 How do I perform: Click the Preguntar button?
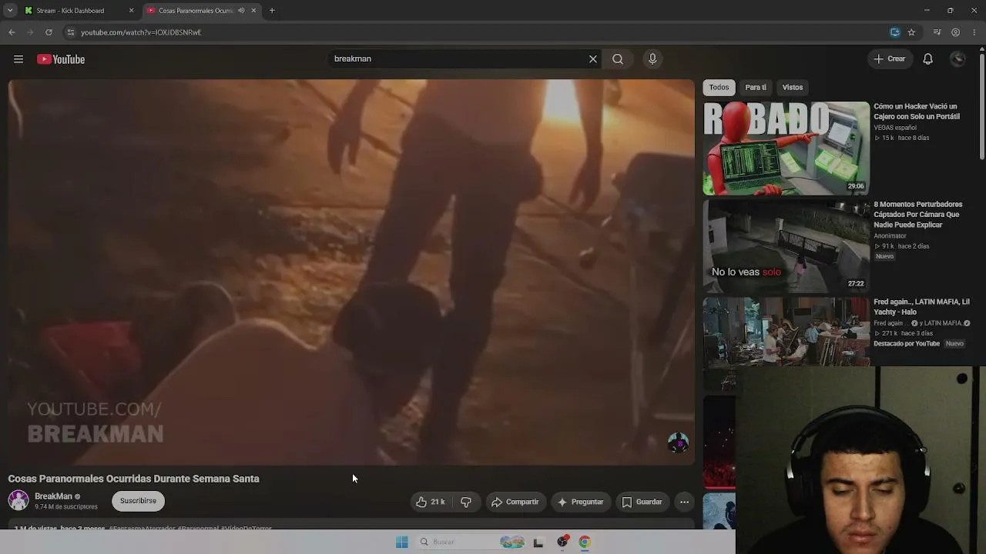coord(580,502)
